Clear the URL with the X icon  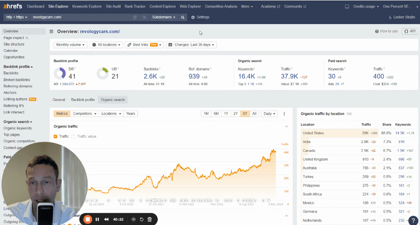(145, 17)
